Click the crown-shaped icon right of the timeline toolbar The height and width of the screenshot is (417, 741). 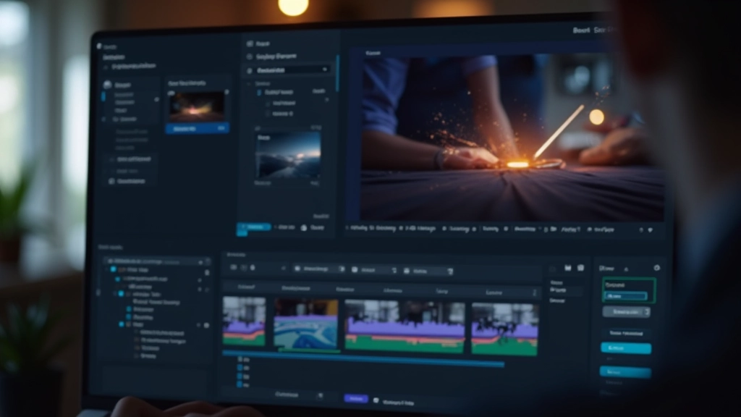click(567, 268)
